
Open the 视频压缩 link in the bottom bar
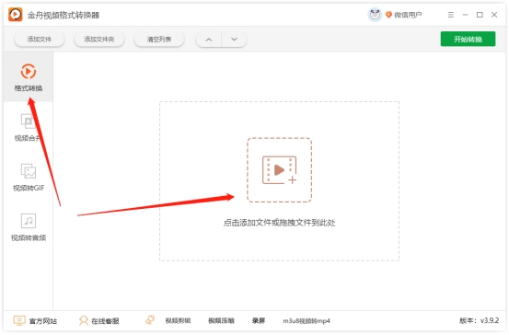coord(221,320)
